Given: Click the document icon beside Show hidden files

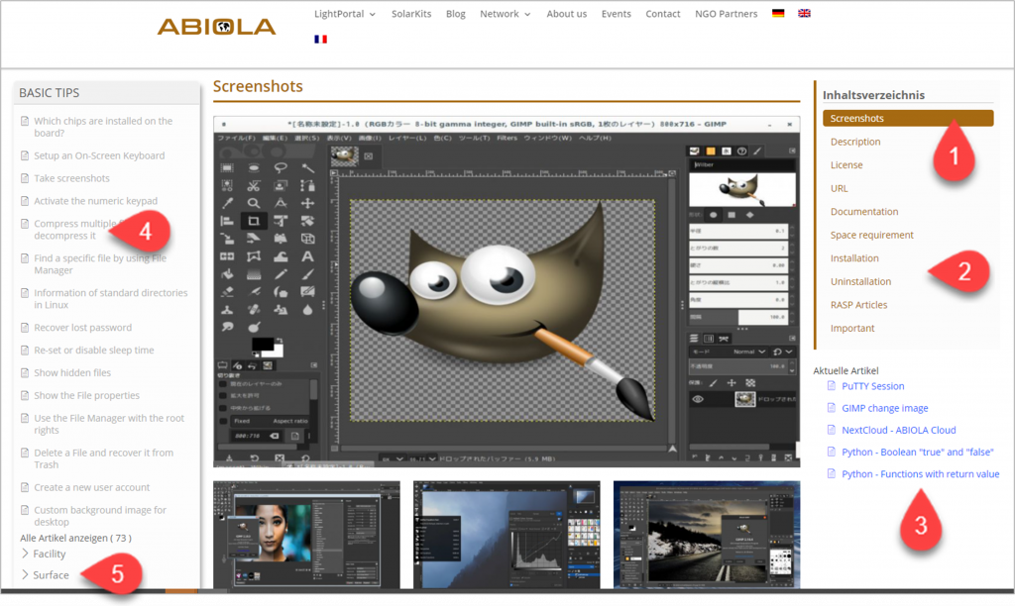Looking at the screenshot, I should coord(25,373).
